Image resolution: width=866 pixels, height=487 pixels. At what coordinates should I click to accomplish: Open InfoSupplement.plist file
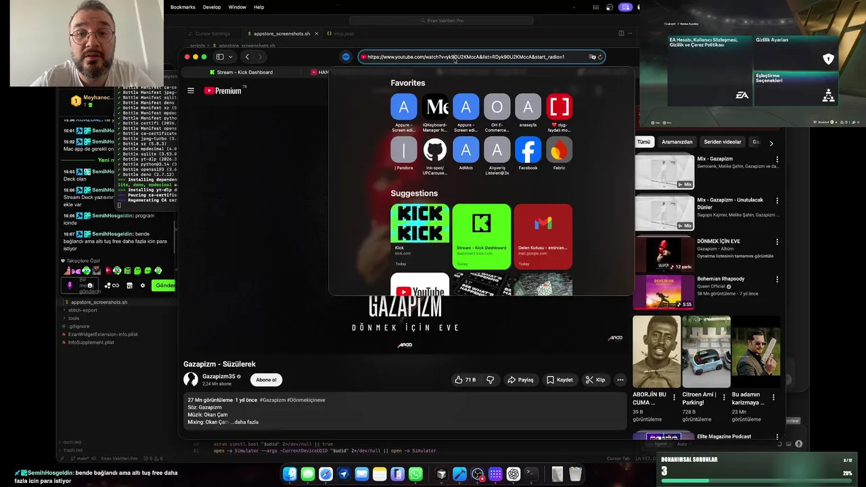coord(91,342)
